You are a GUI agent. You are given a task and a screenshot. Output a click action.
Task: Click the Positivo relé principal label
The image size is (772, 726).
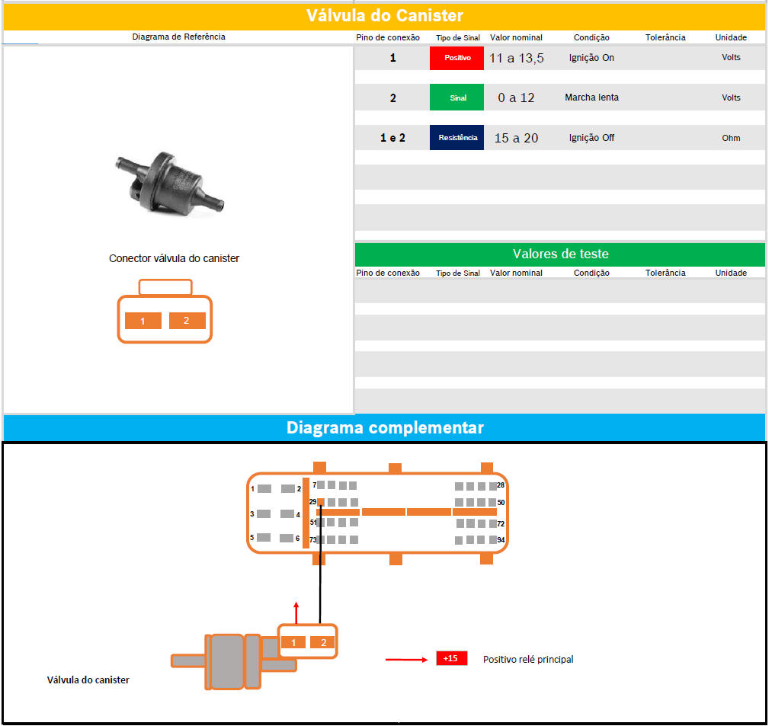pyautogui.click(x=528, y=659)
